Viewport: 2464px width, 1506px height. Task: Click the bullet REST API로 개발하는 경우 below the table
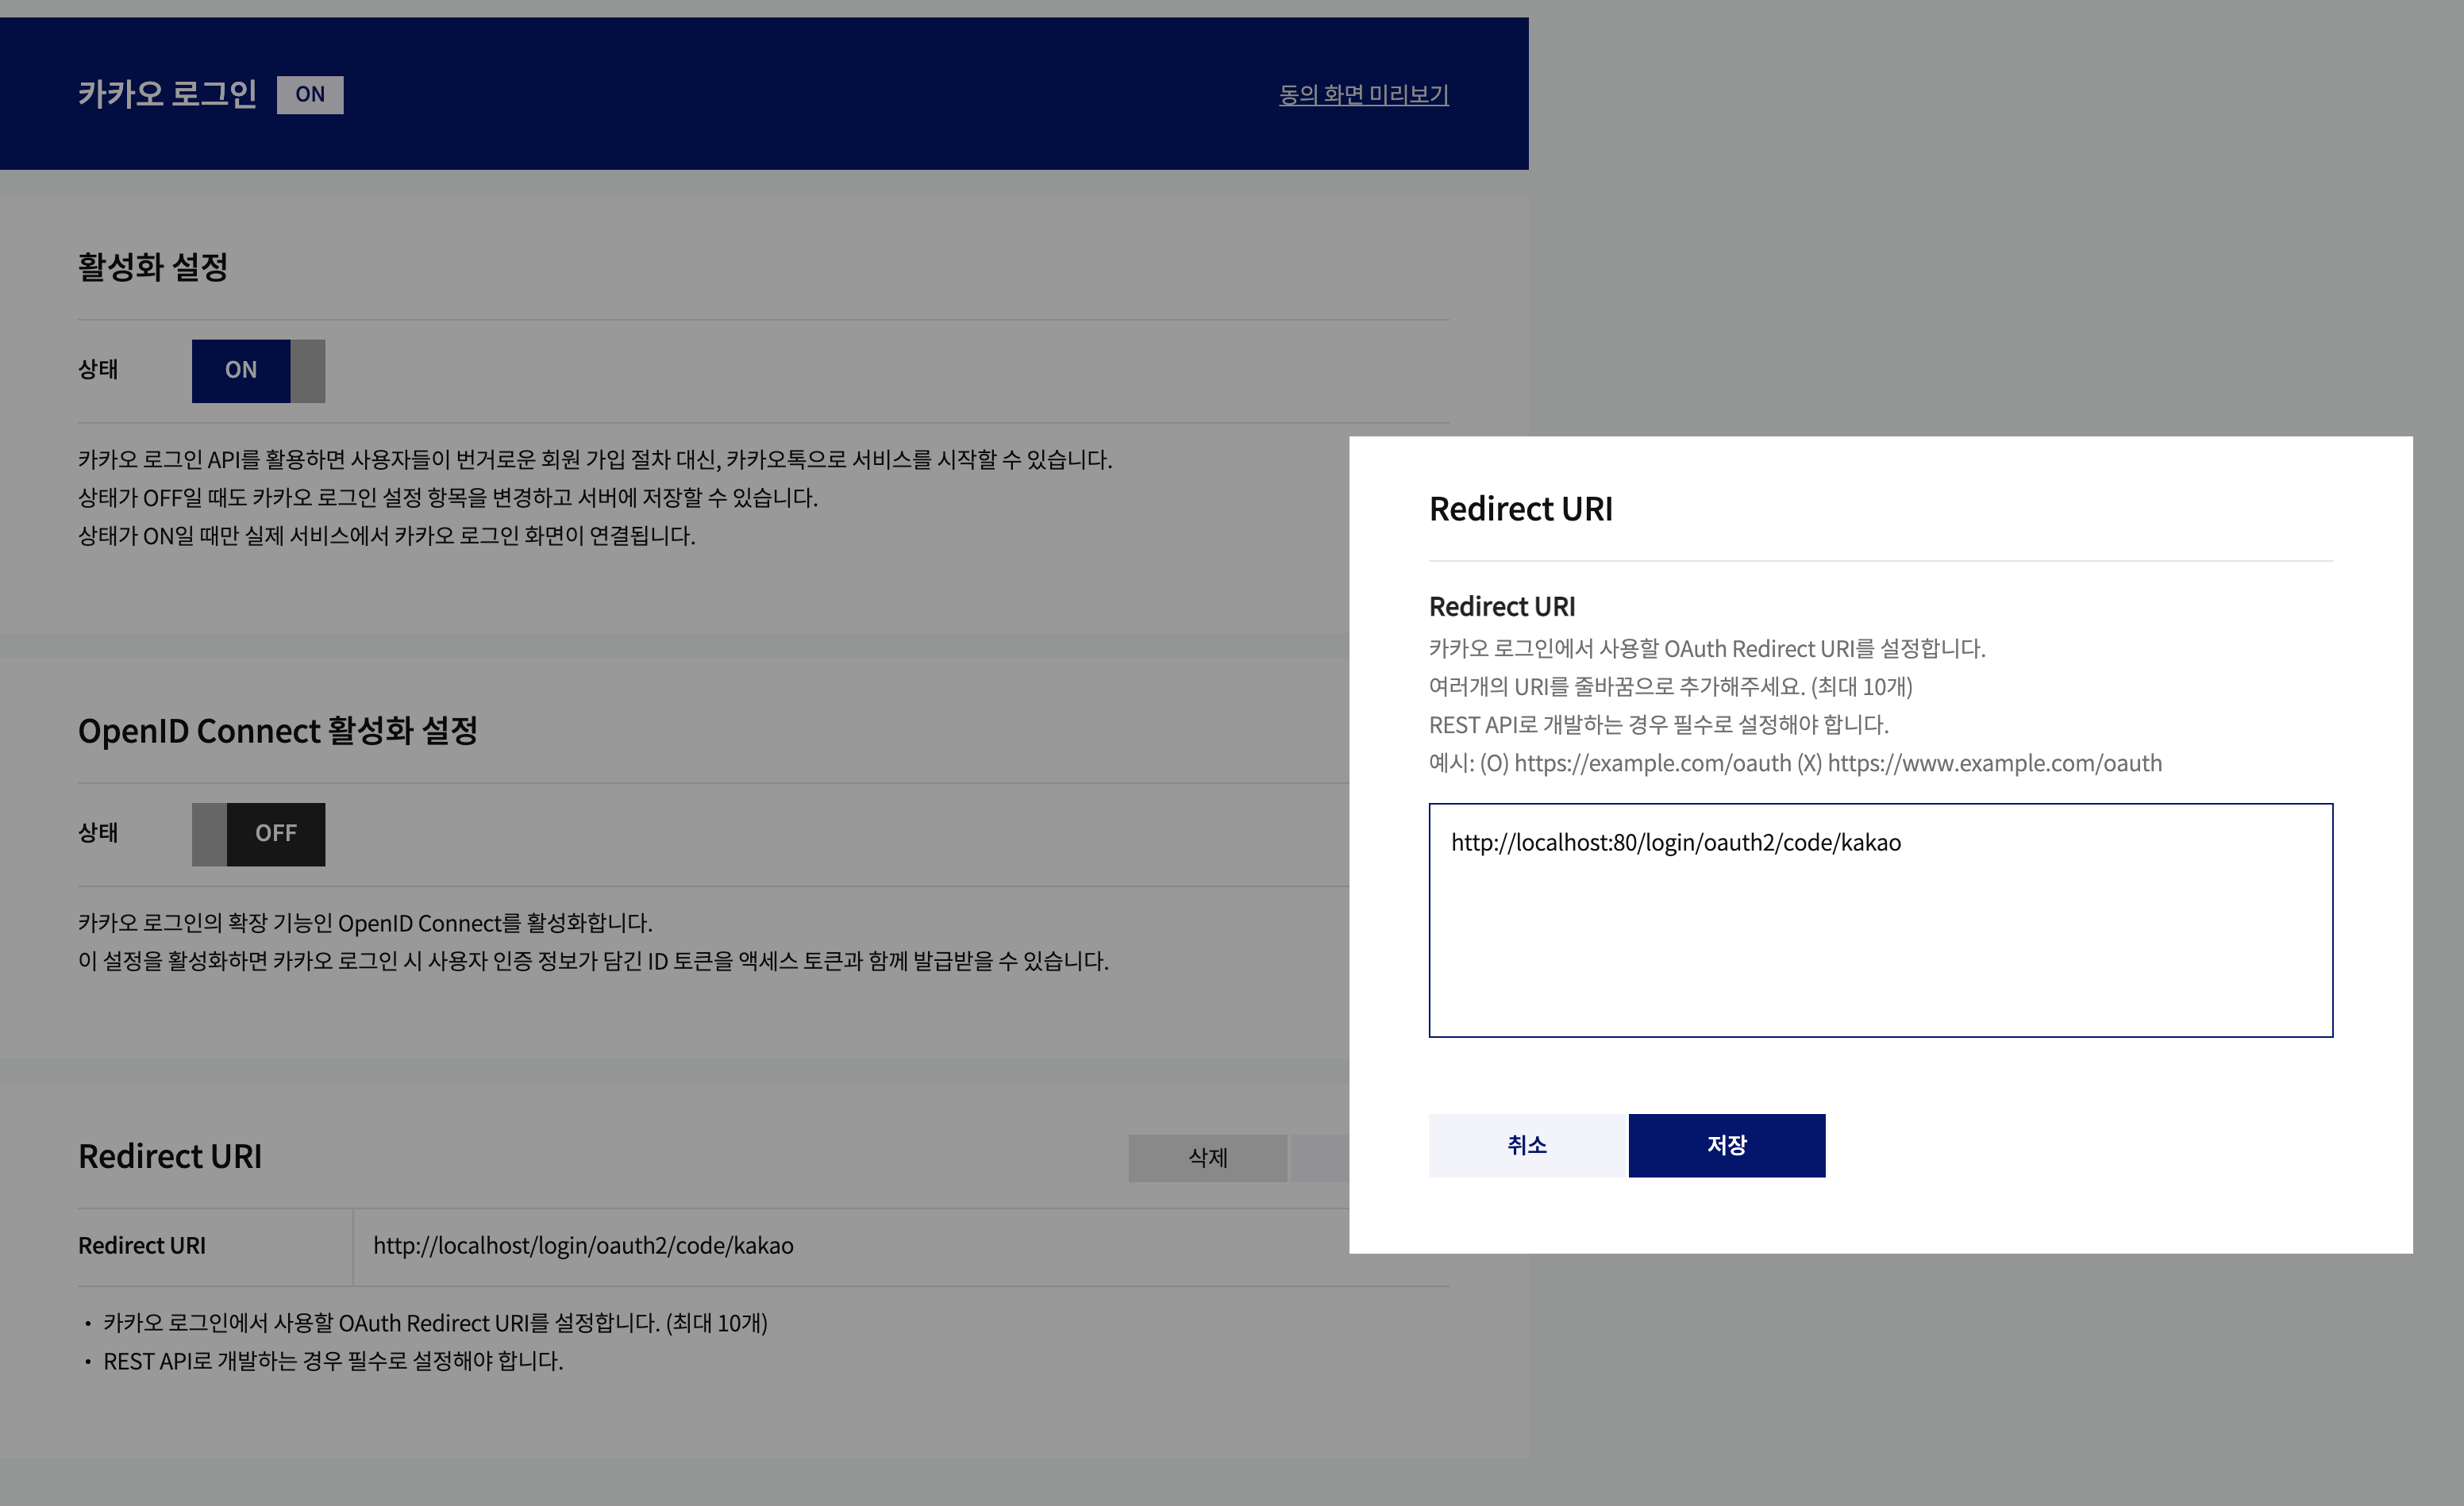tap(333, 1361)
